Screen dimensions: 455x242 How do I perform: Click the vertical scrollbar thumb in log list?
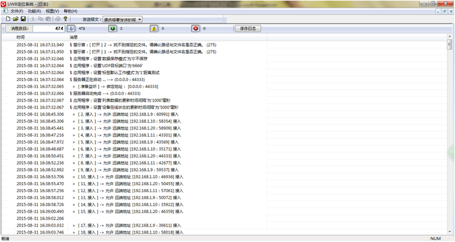coord(449,44)
